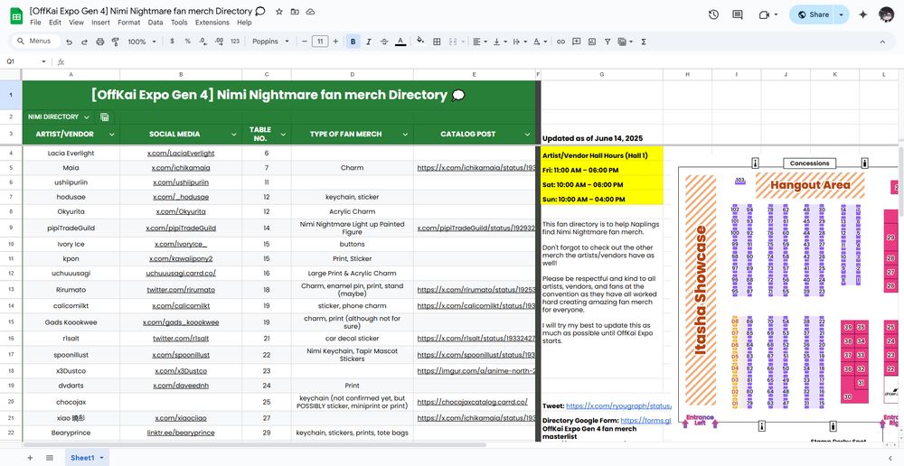904x466 pixels.
Task: Open the File menu
Action: (x=36, y=23)
